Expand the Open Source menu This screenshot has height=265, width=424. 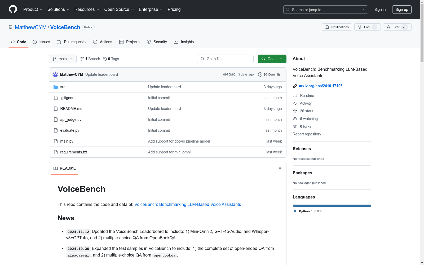click(119, 9)
